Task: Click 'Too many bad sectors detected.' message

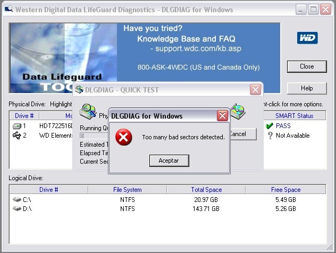Action: 183,137
